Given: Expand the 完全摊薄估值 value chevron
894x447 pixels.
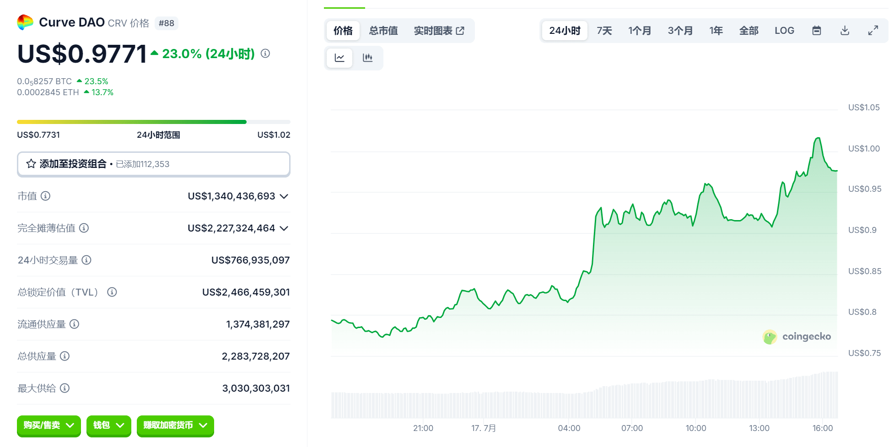Looking at the screenshot, I should (x=284, y=228).
